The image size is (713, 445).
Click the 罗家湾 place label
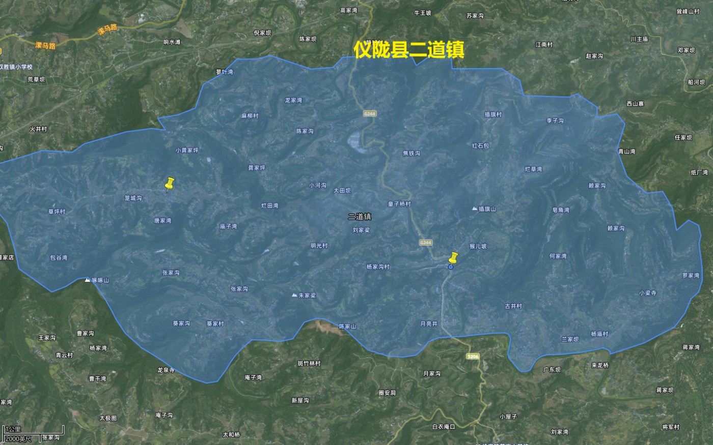(x=691, y=276)
